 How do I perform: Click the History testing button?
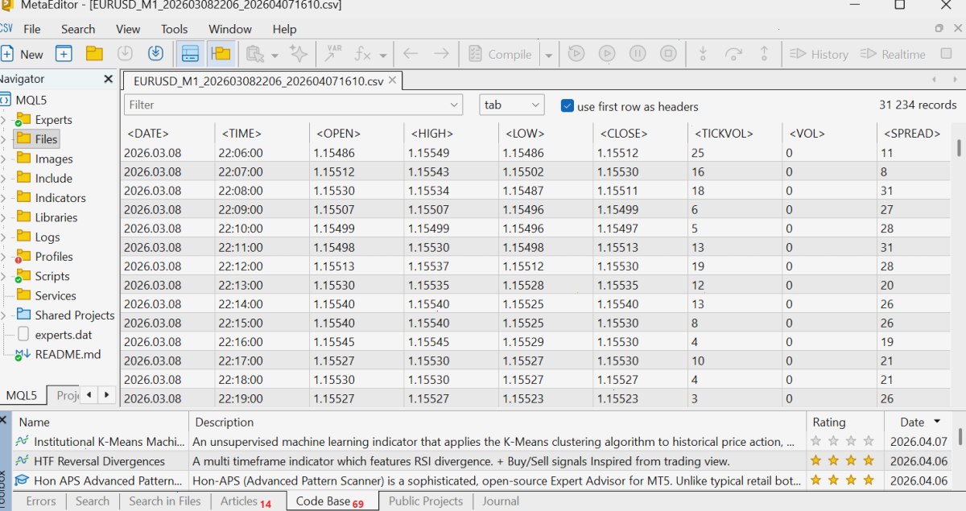point(819,54)
